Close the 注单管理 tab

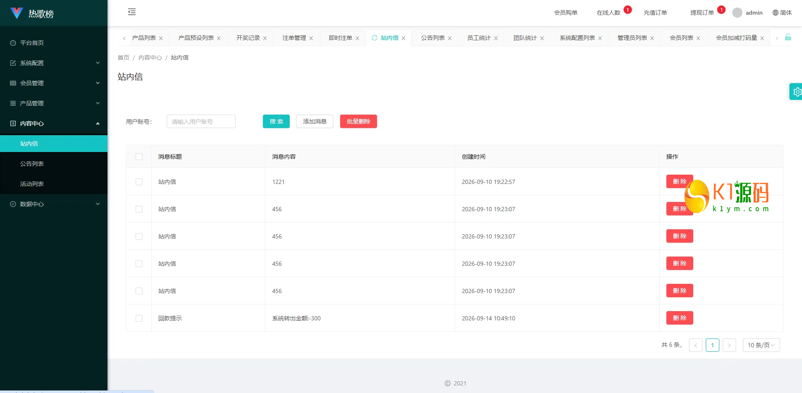(311, 38)
